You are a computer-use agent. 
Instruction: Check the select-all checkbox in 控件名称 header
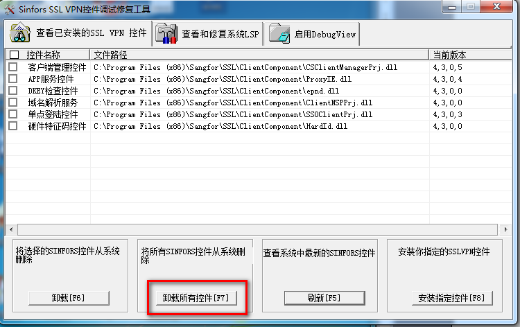pyautogui.click(x=15, y=55)
